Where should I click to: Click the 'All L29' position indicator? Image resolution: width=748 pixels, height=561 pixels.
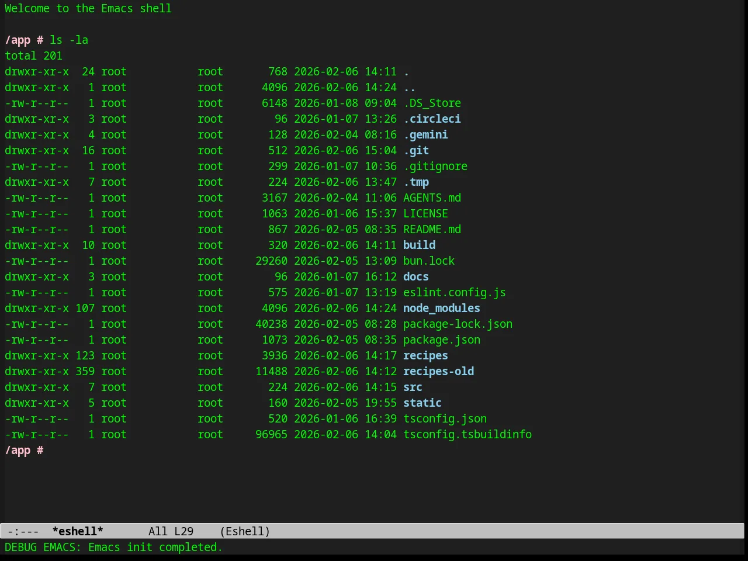click(x=171, y=531)
